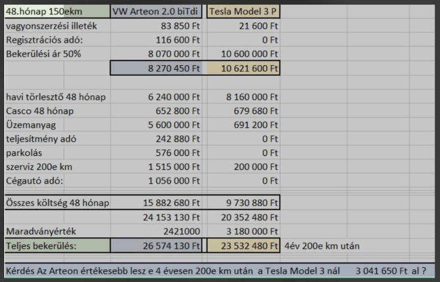Click the 'Casco 48 hónap' label

(x=40, y=111)
